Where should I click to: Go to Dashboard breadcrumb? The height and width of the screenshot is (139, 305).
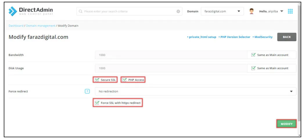click(x=16, y=25)
